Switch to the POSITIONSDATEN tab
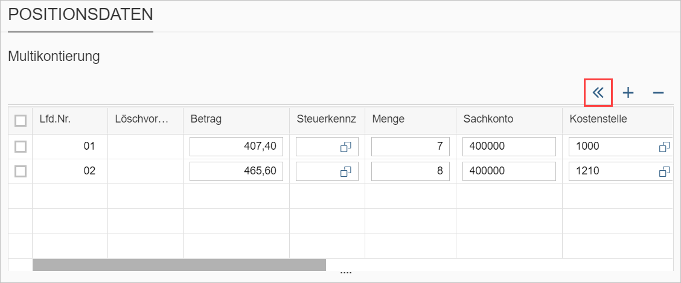681x283 pixels. point(80,14)
